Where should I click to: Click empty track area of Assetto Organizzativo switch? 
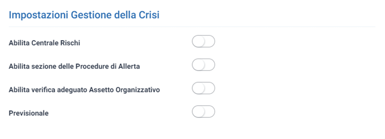point(209,88)
